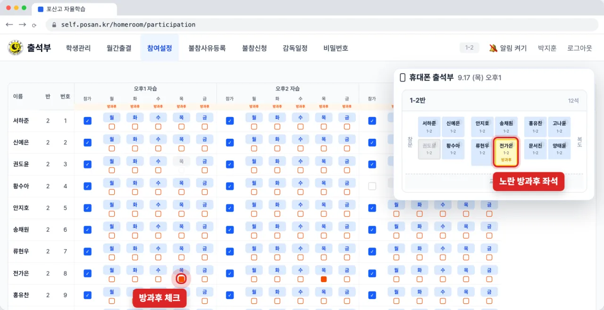Go back with the browser back arrow

(x=9, y=25)
